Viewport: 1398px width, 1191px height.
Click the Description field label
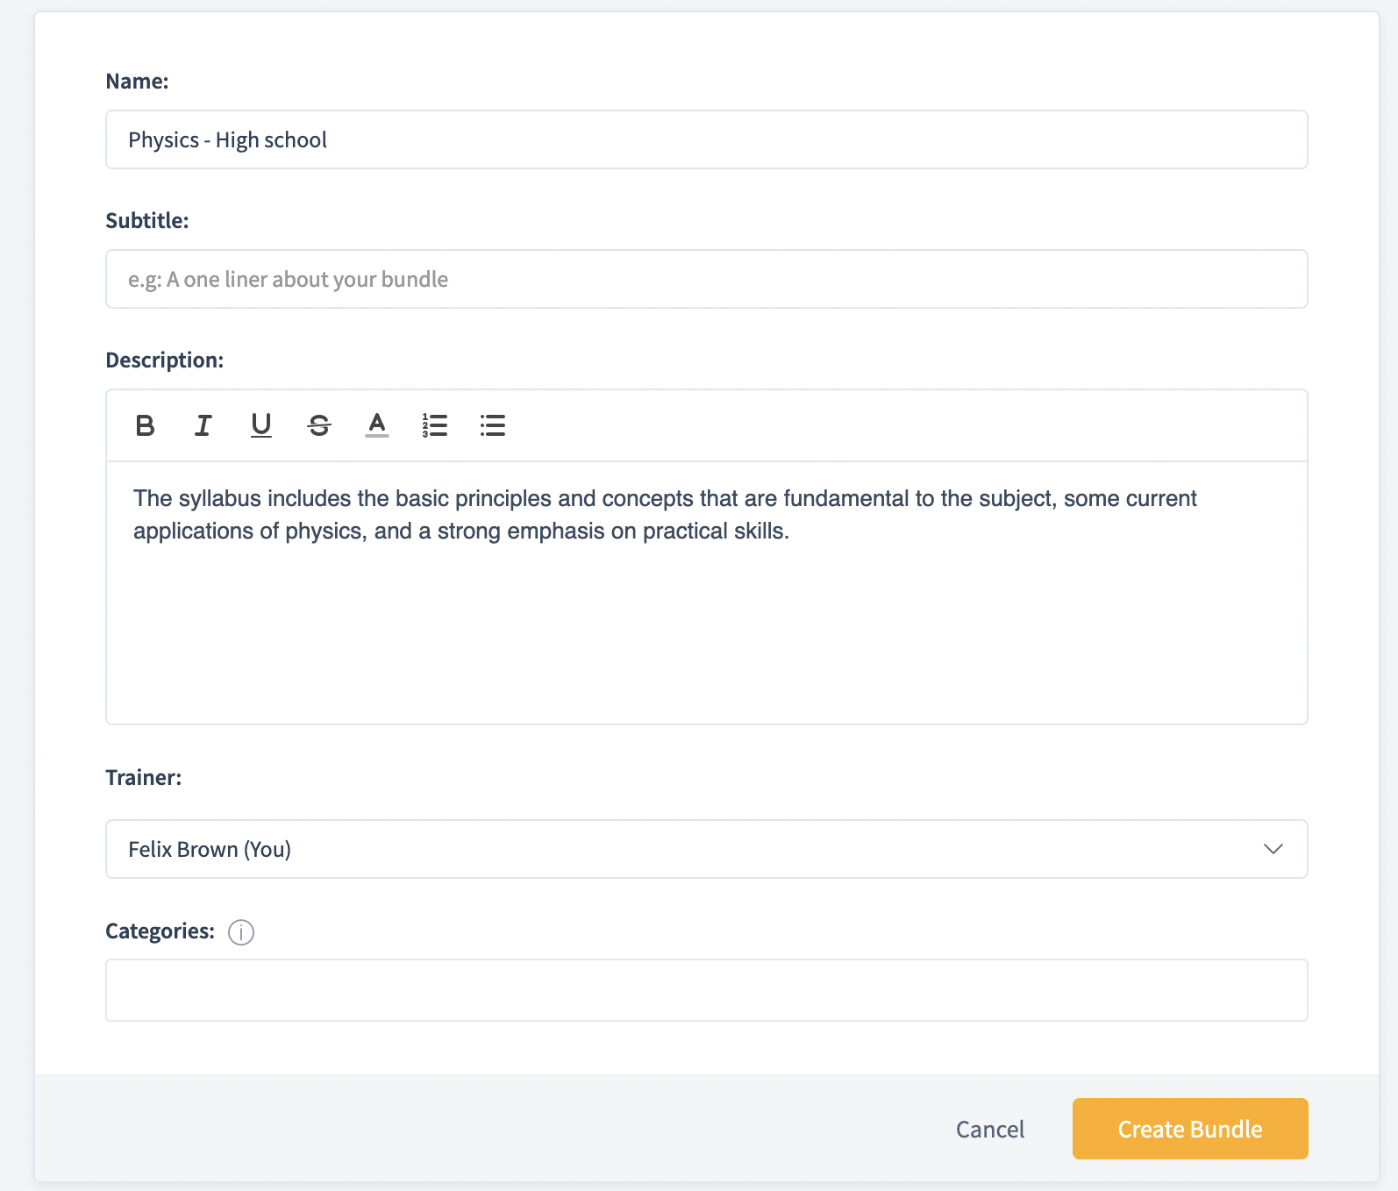164,360
